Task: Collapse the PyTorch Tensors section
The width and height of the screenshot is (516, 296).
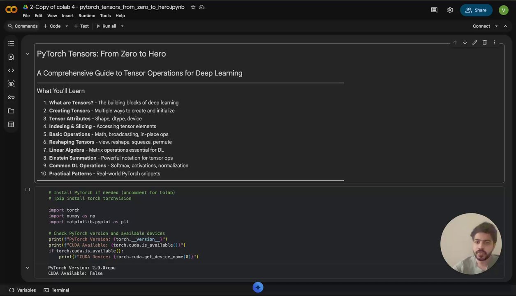Action: [28, 54]
